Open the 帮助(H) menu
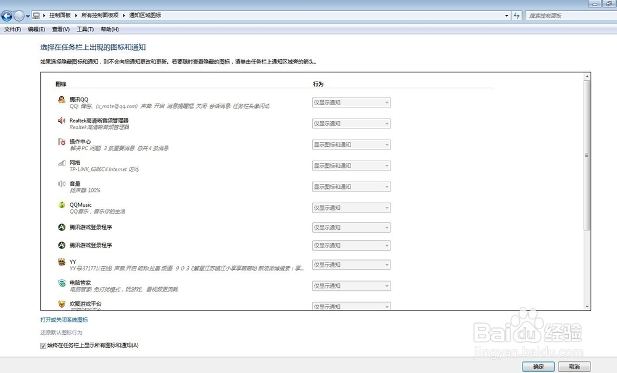This screenshot has height=373, width=617. click(x=110, y=29)
